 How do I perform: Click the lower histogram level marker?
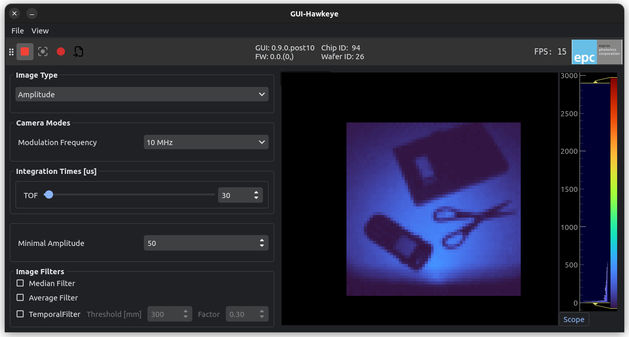[596, 304]
